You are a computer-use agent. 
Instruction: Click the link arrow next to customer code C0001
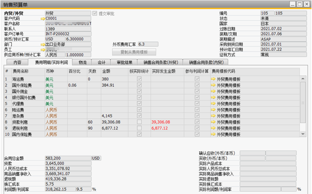(x=43, y=19)
